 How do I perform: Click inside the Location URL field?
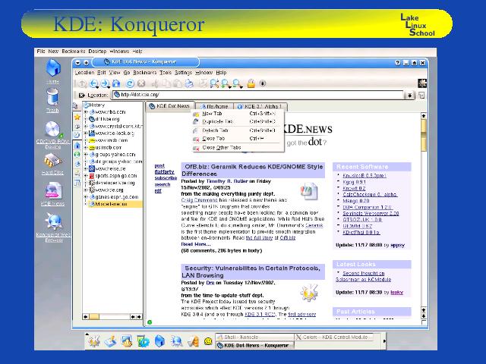click(258, 95)
